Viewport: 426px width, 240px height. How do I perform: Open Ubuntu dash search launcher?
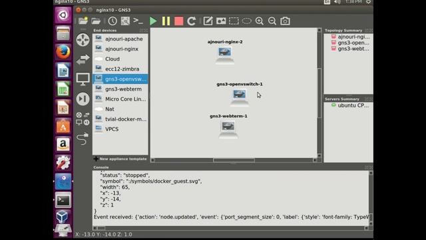(63, 15)
